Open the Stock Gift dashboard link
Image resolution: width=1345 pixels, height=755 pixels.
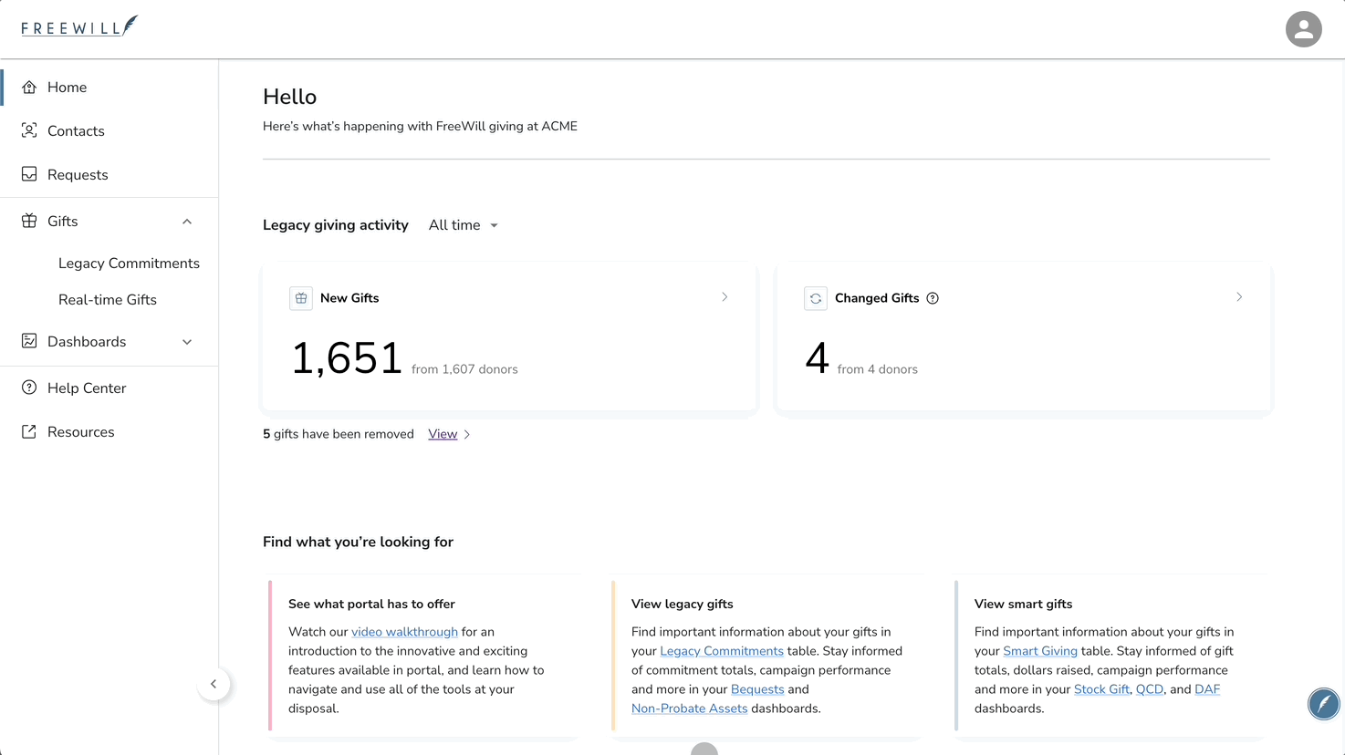(1101, 689)
